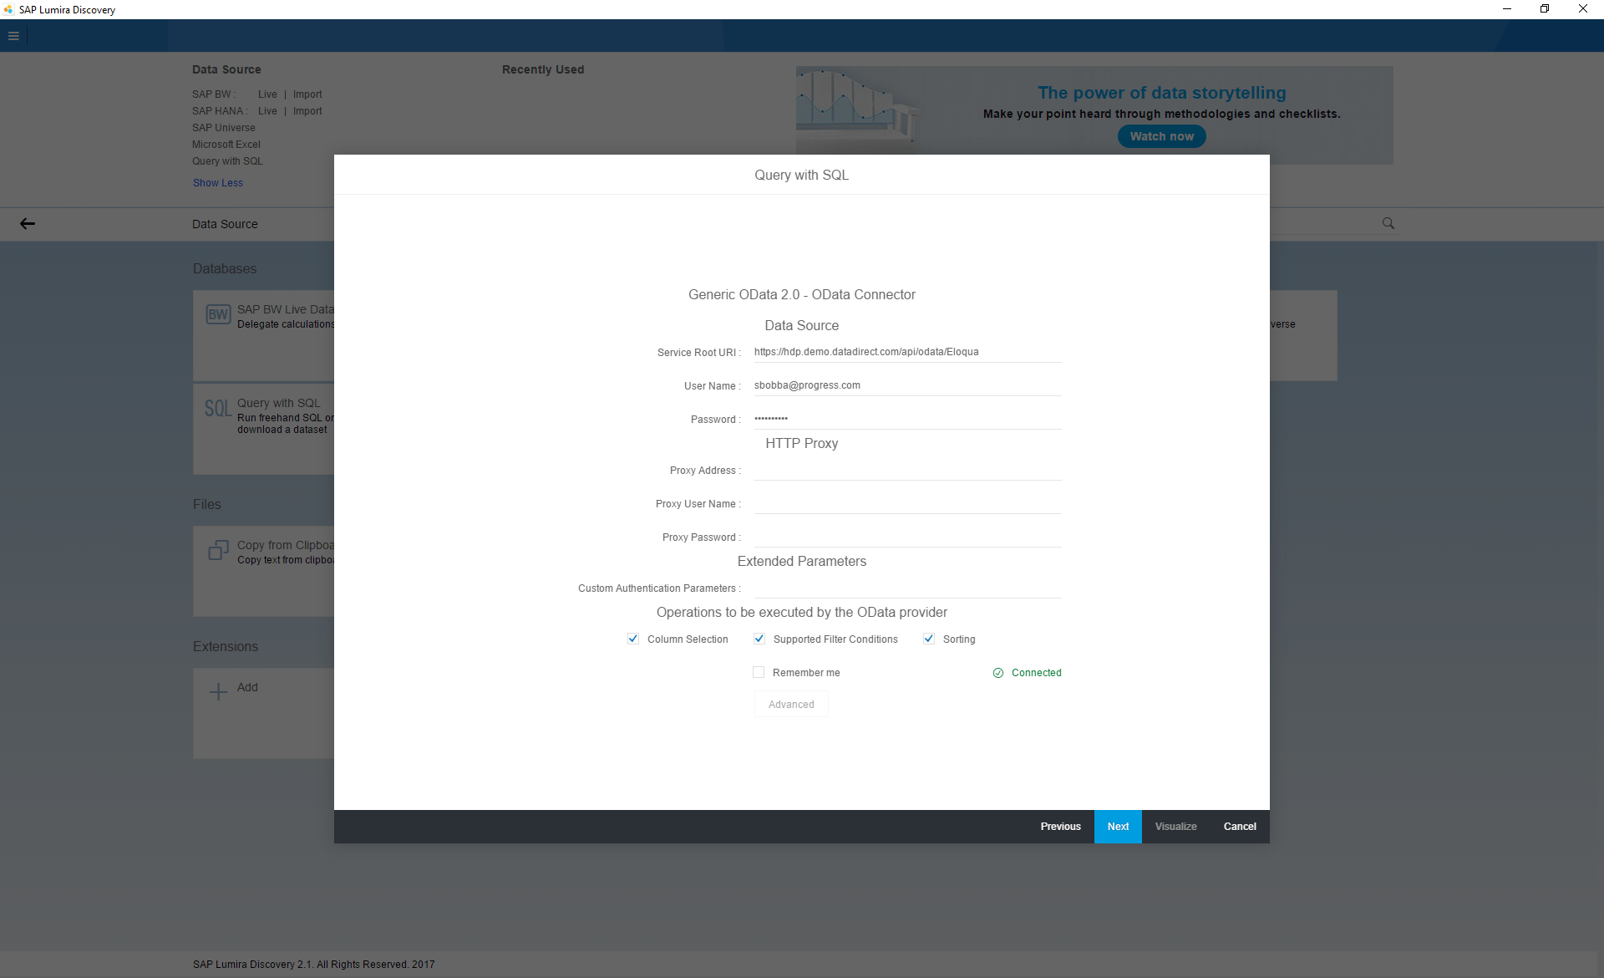The height and width of the screenshot is (978, 1604).
Task: Click the Next button to proceed
Action: coord(1116,826)
